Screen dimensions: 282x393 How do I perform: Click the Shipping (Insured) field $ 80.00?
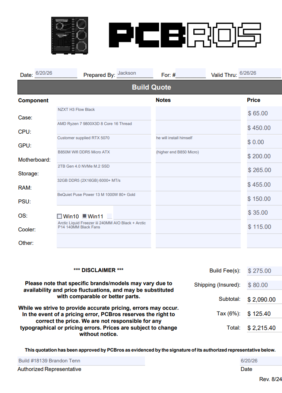[264, 285]
